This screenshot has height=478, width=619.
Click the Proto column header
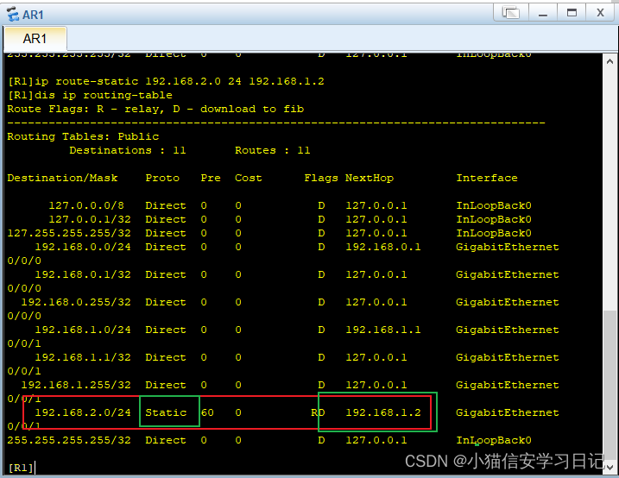point(162,178)
